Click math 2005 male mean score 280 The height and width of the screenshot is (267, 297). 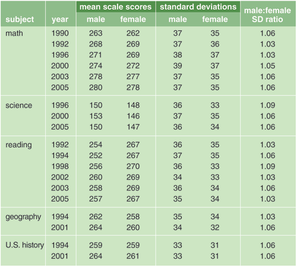[x=96, y=87]
